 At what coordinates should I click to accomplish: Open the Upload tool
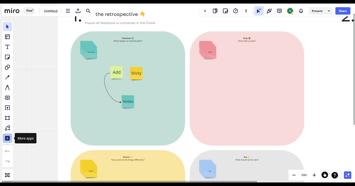[7, 108]
